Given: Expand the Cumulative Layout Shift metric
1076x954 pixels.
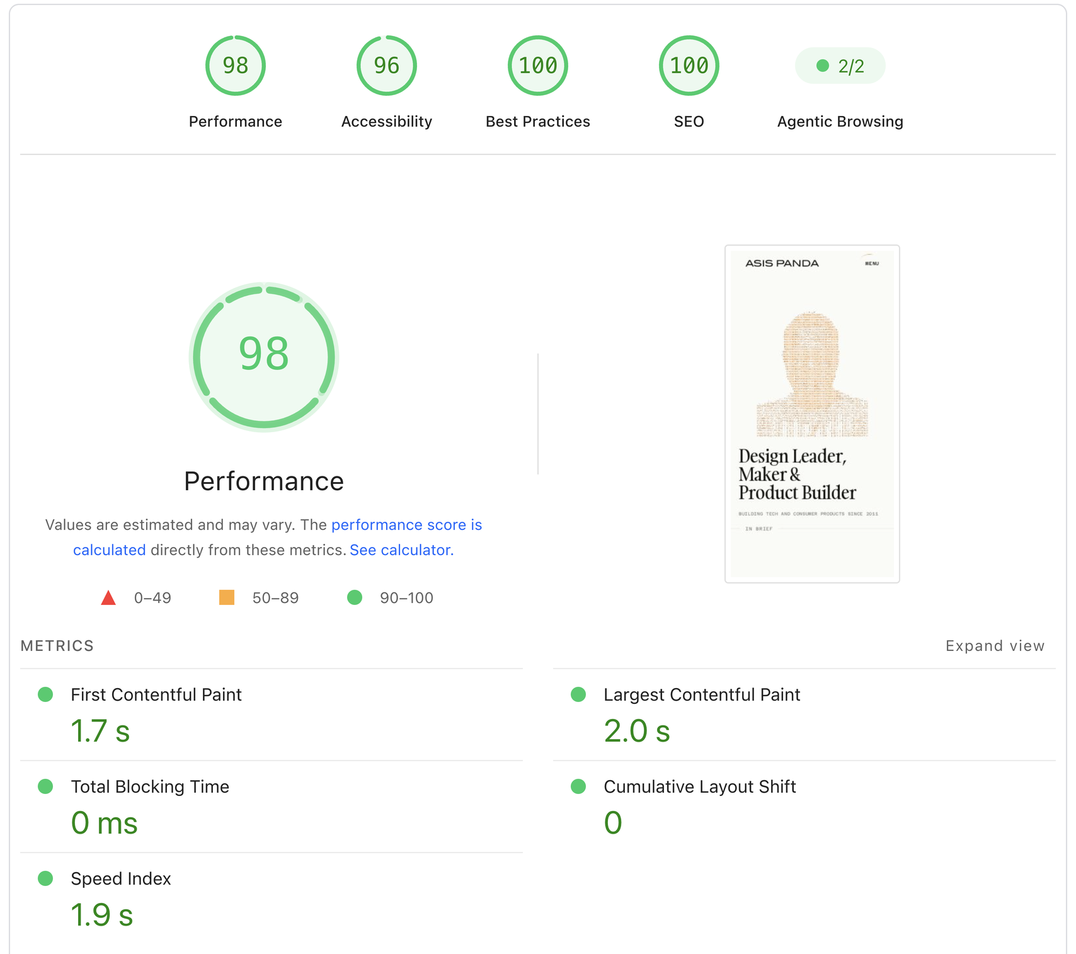Looking at the screenshot, I should pos(804,807).
